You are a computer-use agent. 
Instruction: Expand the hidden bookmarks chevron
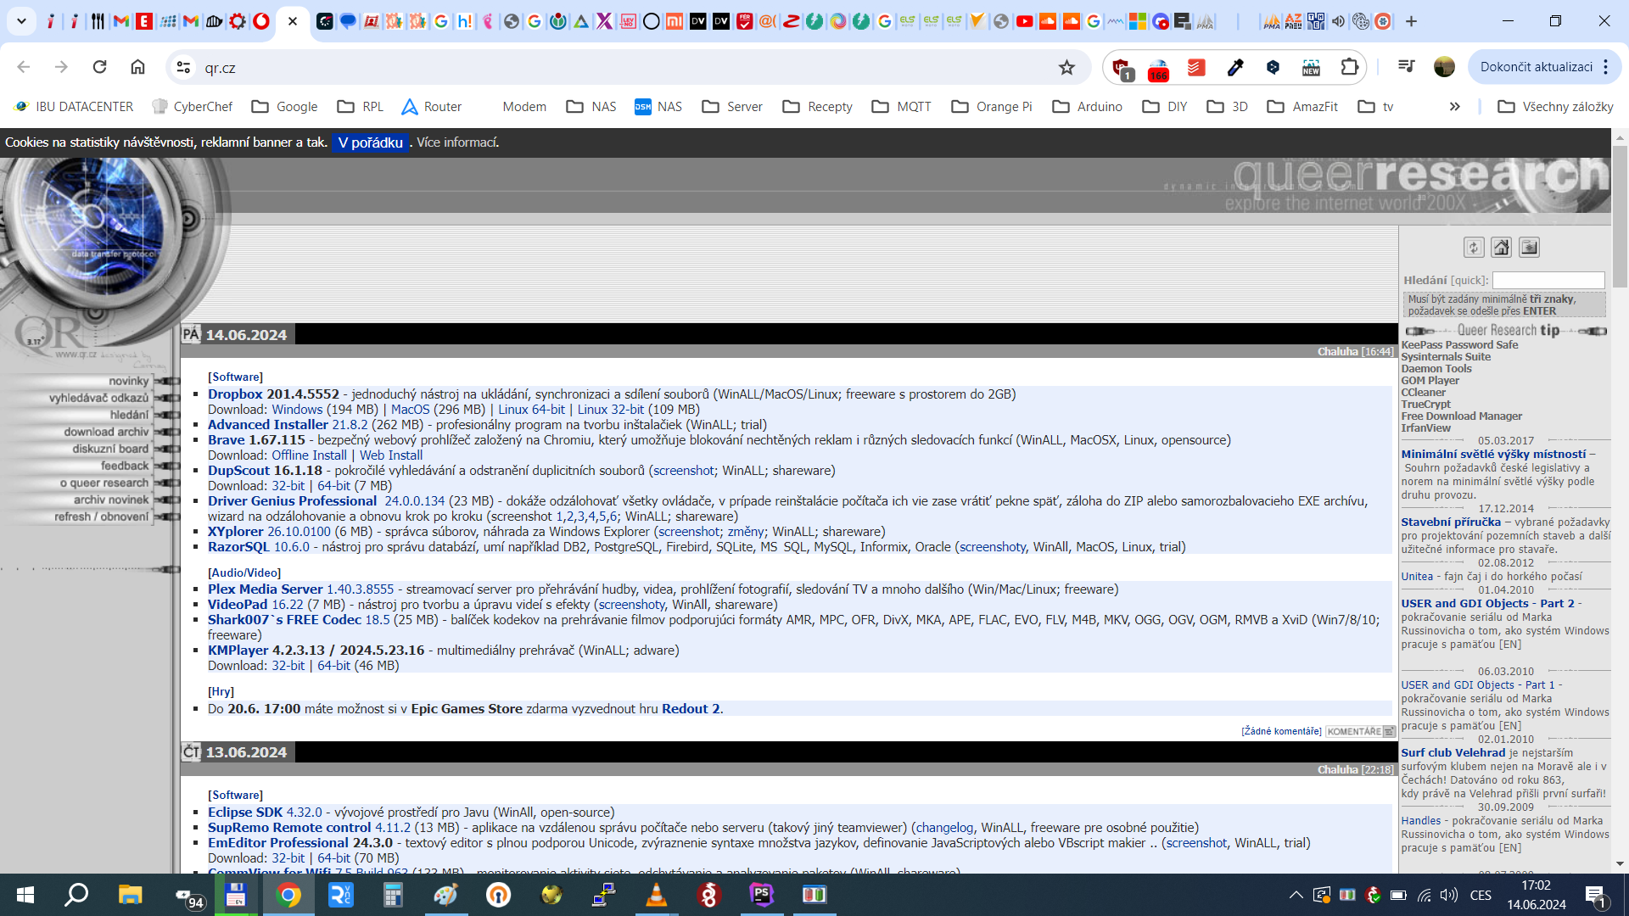coord(1454,106)
